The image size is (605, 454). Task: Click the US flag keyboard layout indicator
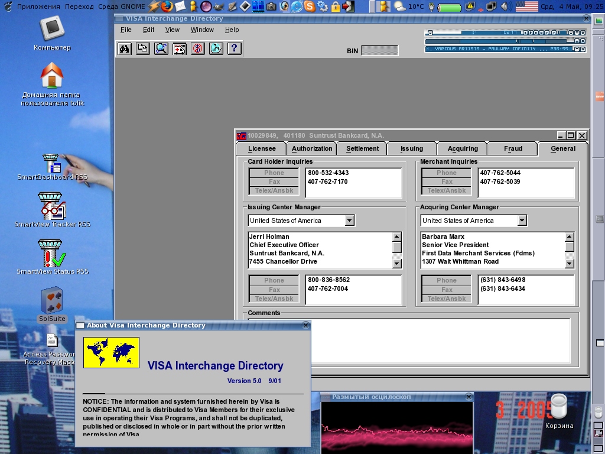pos(526,7)
